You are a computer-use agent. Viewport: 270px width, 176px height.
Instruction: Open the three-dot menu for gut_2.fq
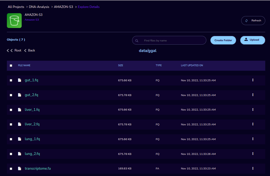pyautogui.click(x=253, y=95)
